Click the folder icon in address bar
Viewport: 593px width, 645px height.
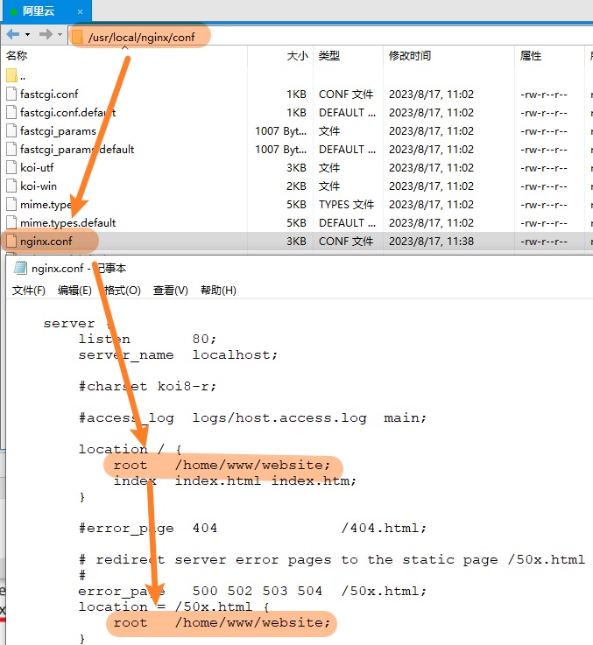(x=77, y=37)
